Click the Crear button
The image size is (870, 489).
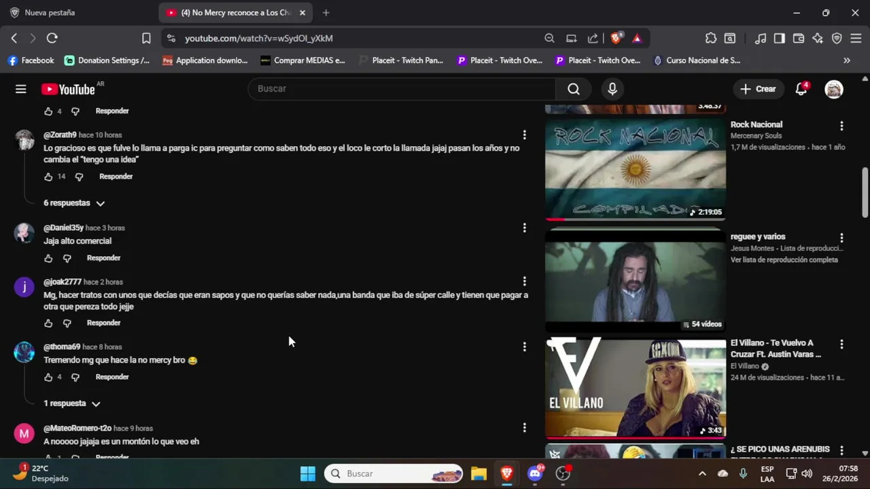pos(758,89)
